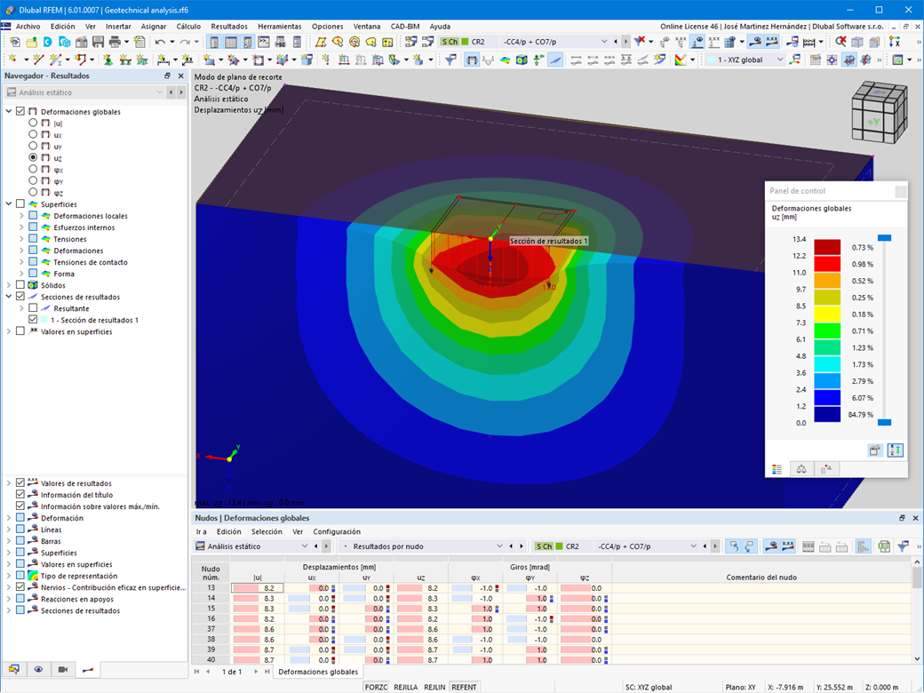Open the table Configuración menu
The image size is (924, 693).
tap(337, 531)
